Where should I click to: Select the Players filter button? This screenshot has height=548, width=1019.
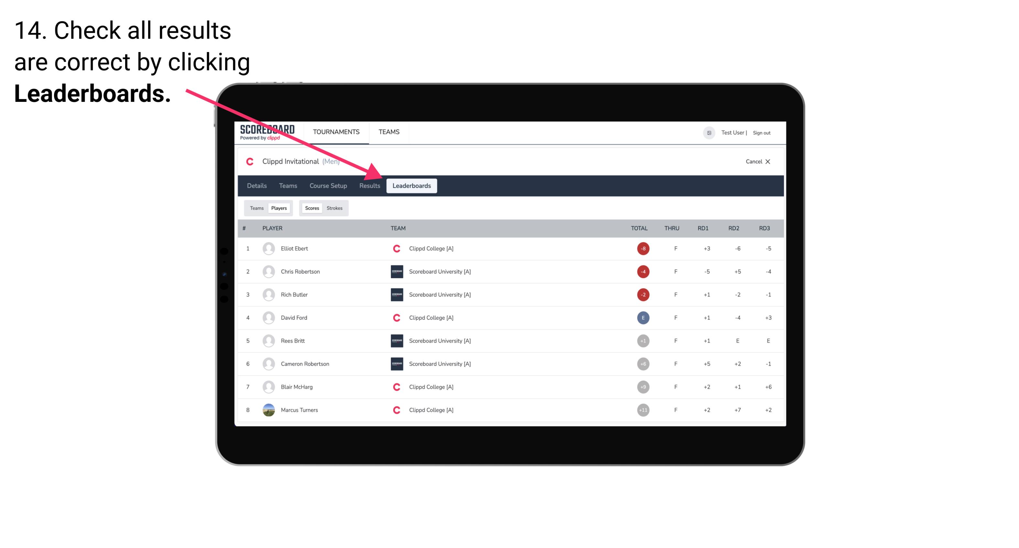pos(279,208)
